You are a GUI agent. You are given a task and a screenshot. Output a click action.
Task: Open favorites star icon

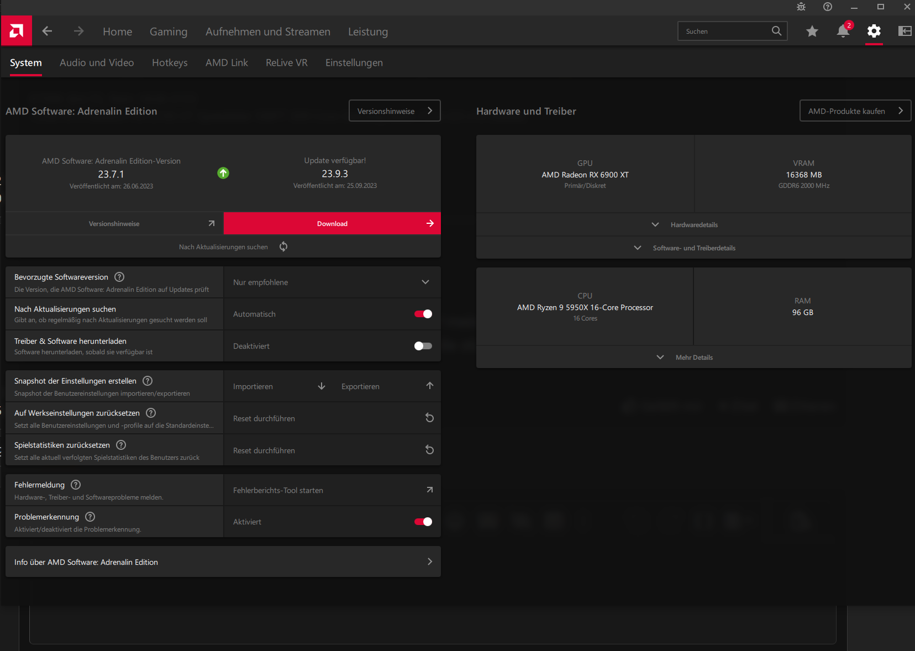coord(812,31)
